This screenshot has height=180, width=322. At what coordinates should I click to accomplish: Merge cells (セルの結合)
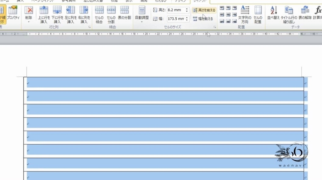(99, 14)
